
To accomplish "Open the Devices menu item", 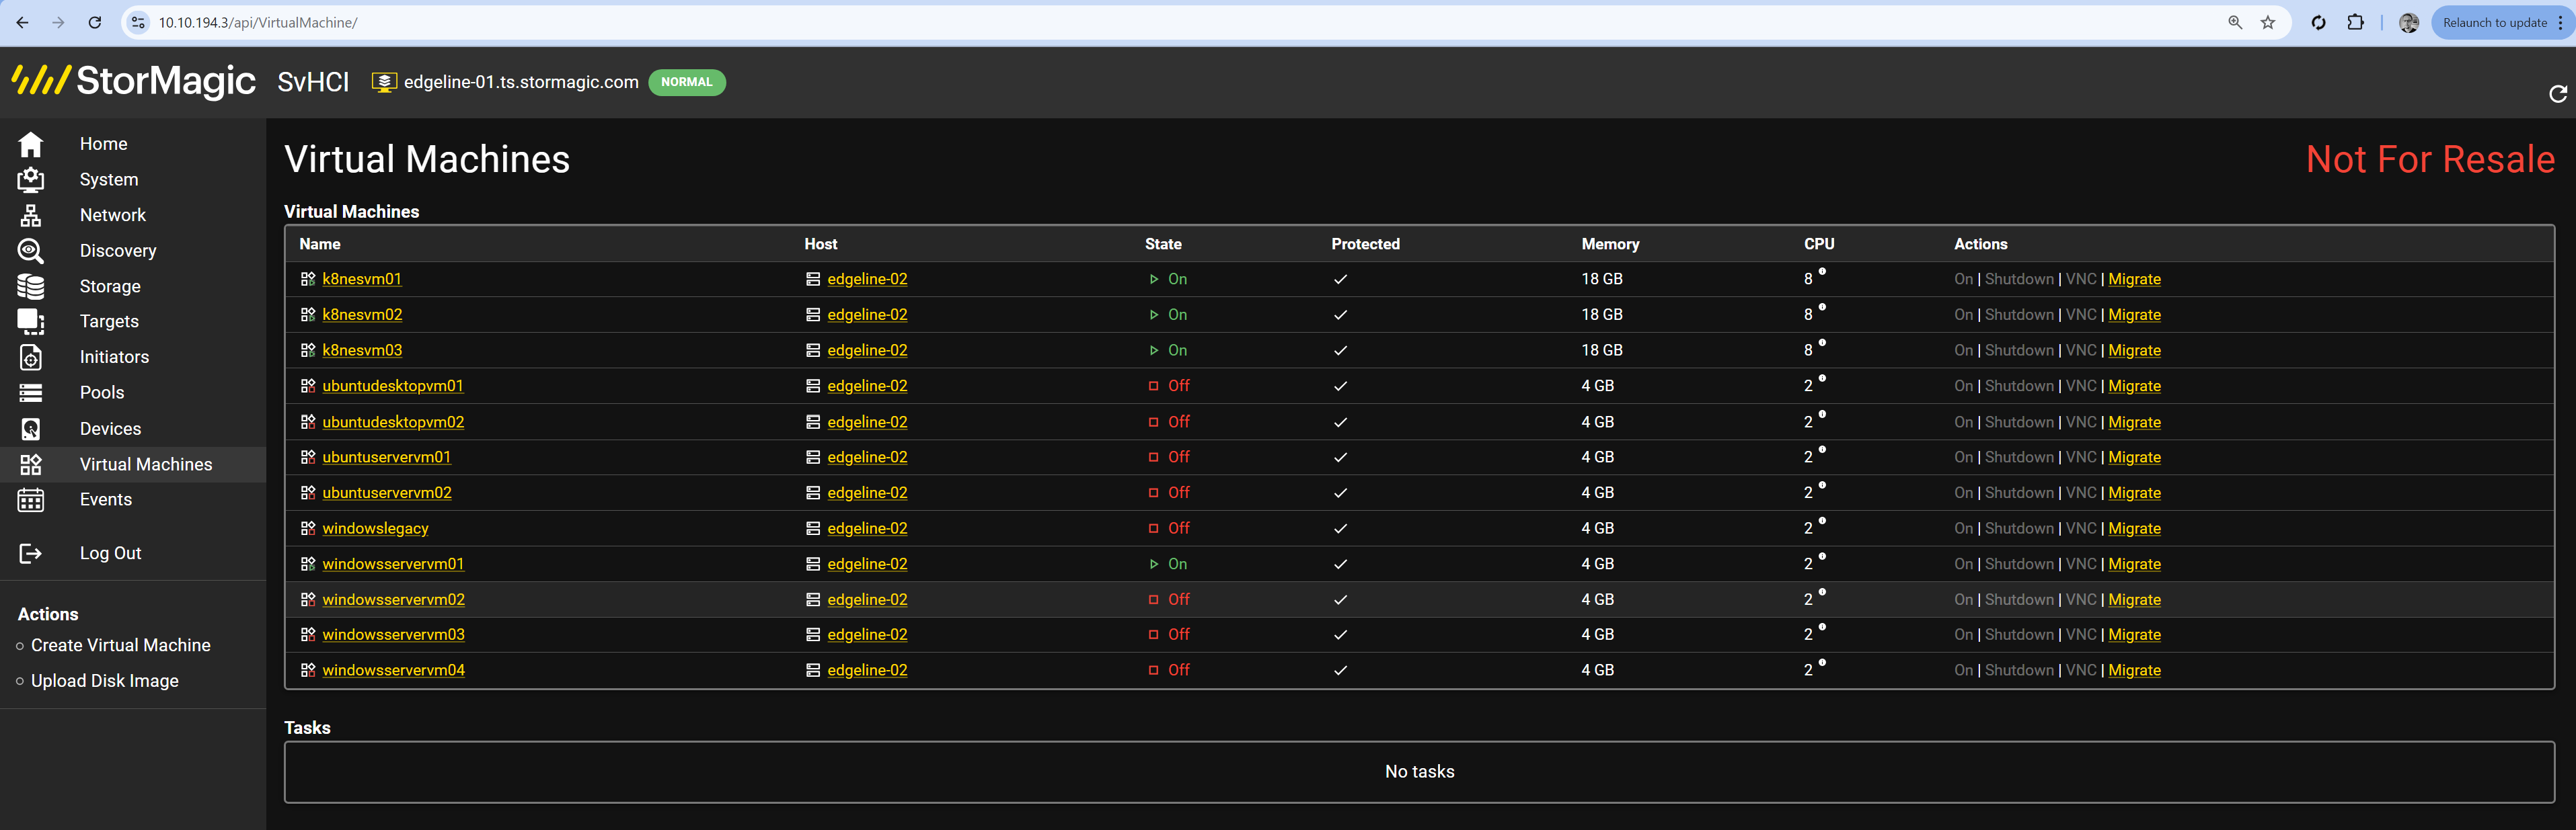I will pyautogui.click(x=111, y=429).
